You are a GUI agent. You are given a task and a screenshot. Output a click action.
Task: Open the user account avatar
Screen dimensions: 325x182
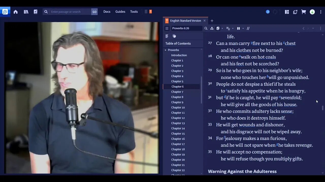[312, 12]
